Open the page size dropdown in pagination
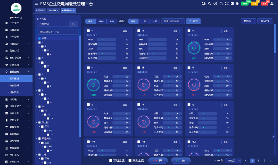The image size is (278, 165). (x=232, y=161)
